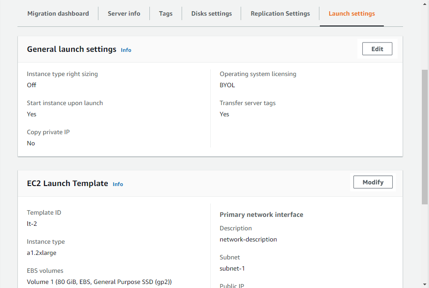Open the Migration dashboard tab

click(x=58, y=13)
